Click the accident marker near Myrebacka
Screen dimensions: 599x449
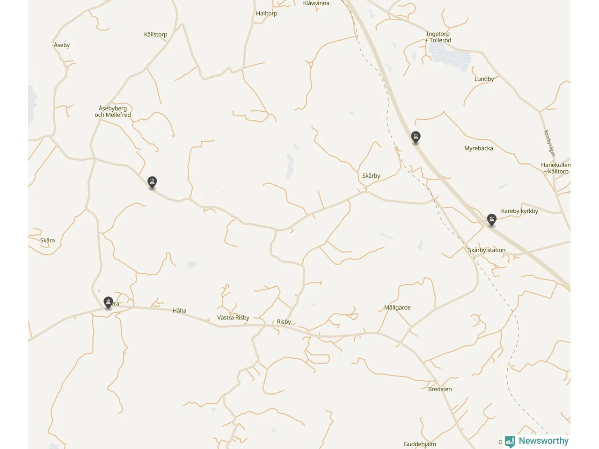[416, 138]
